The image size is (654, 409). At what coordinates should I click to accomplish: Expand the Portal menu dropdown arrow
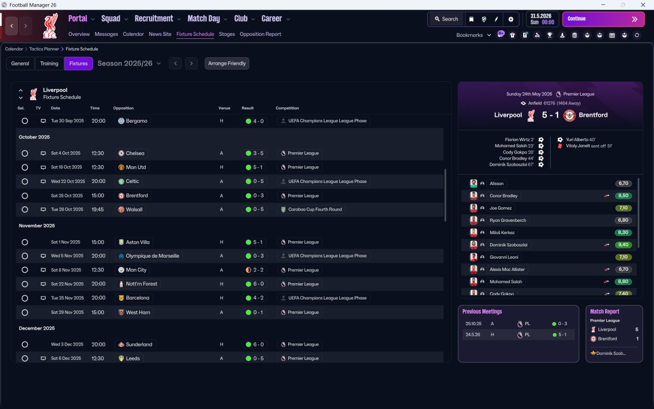point(92,19)
